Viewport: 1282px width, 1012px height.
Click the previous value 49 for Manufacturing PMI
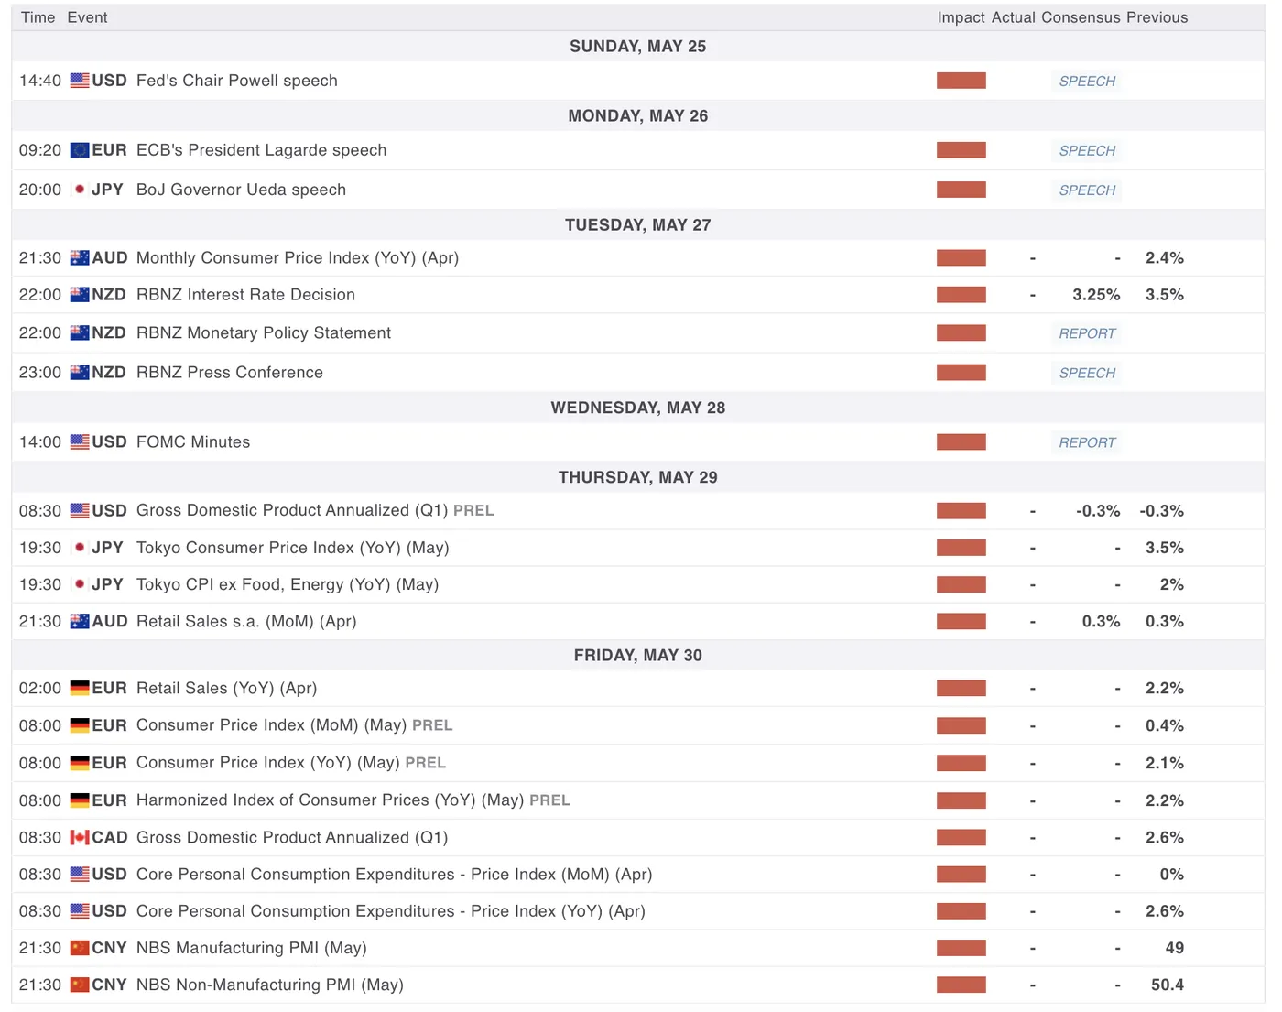click(x=1175, y=948)
